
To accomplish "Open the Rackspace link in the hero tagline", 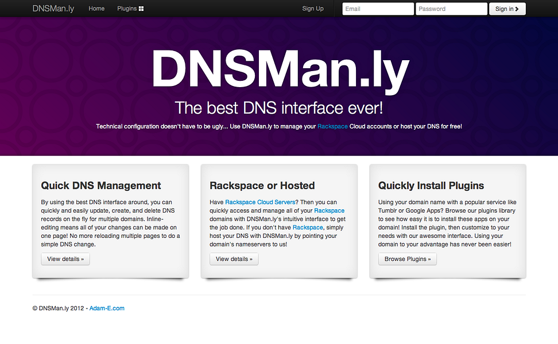I will 332,127.
